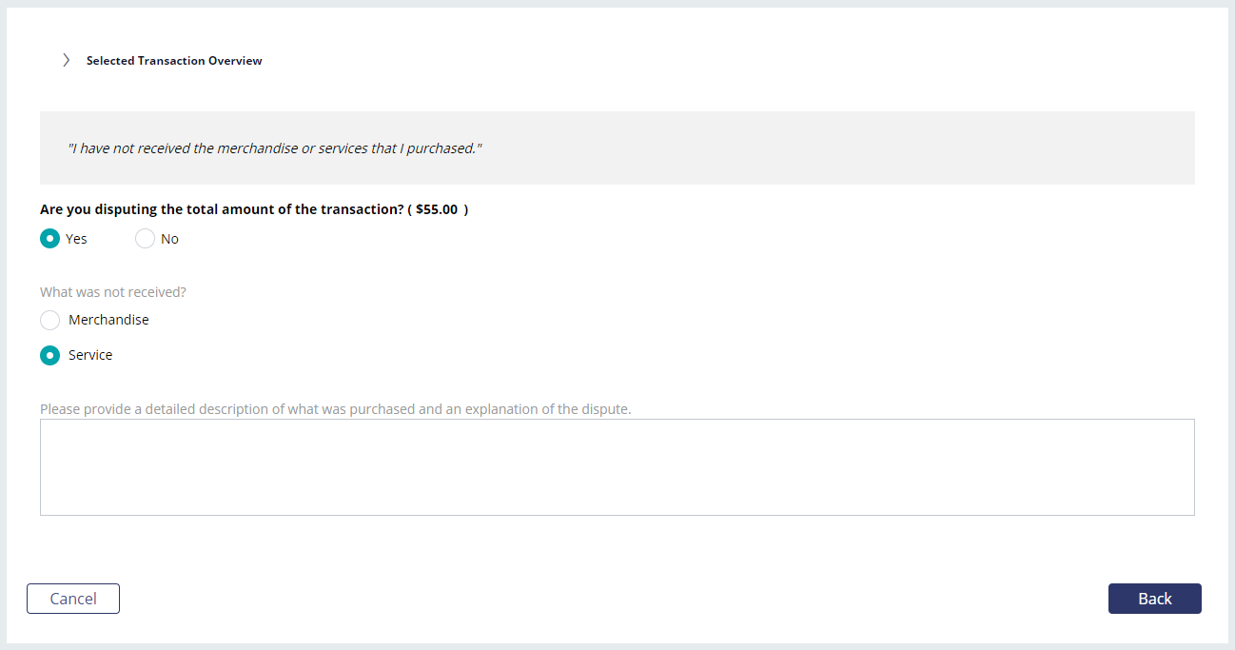Choose the No radio button

(145, 239)
